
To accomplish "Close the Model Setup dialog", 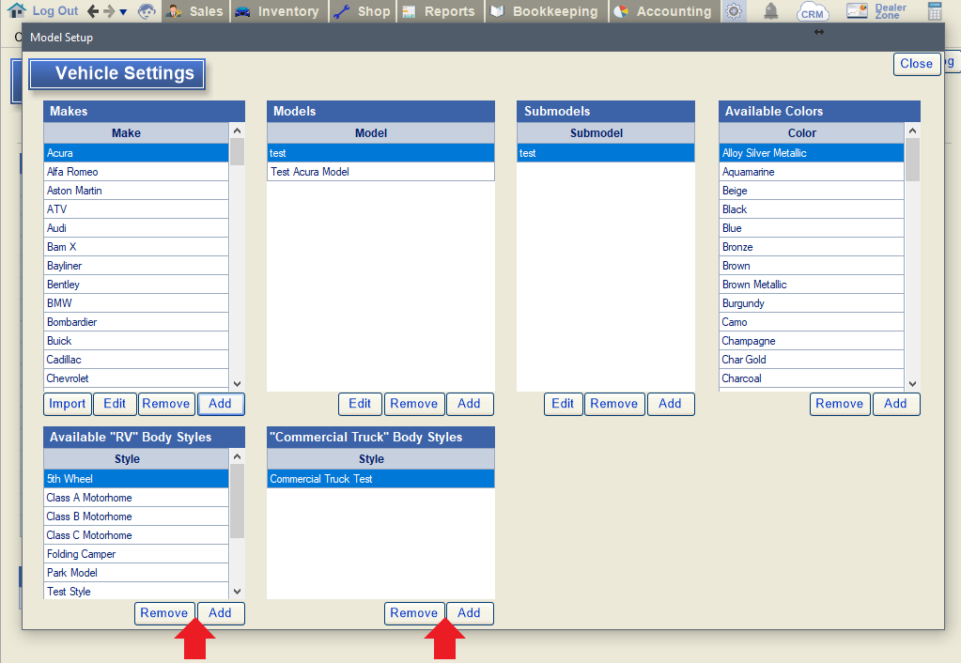I will (916, 64).
